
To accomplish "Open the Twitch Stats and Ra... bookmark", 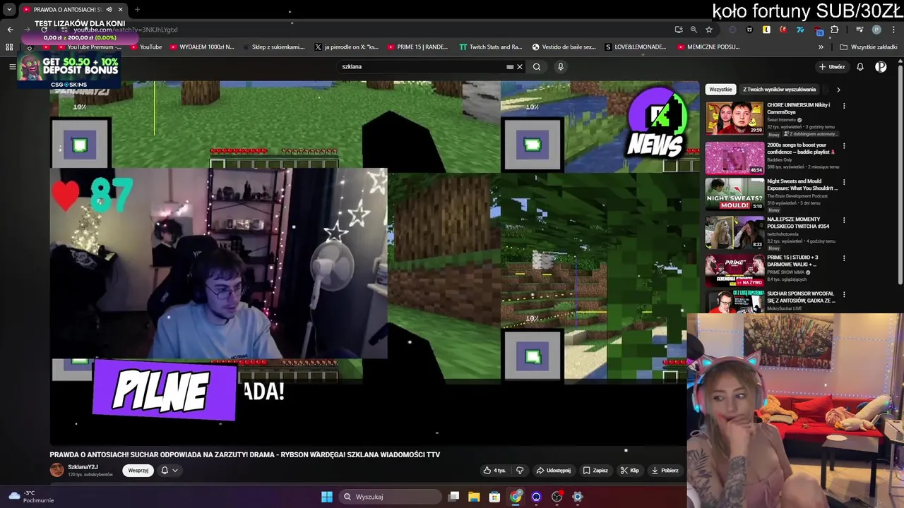I will [490, 47].
